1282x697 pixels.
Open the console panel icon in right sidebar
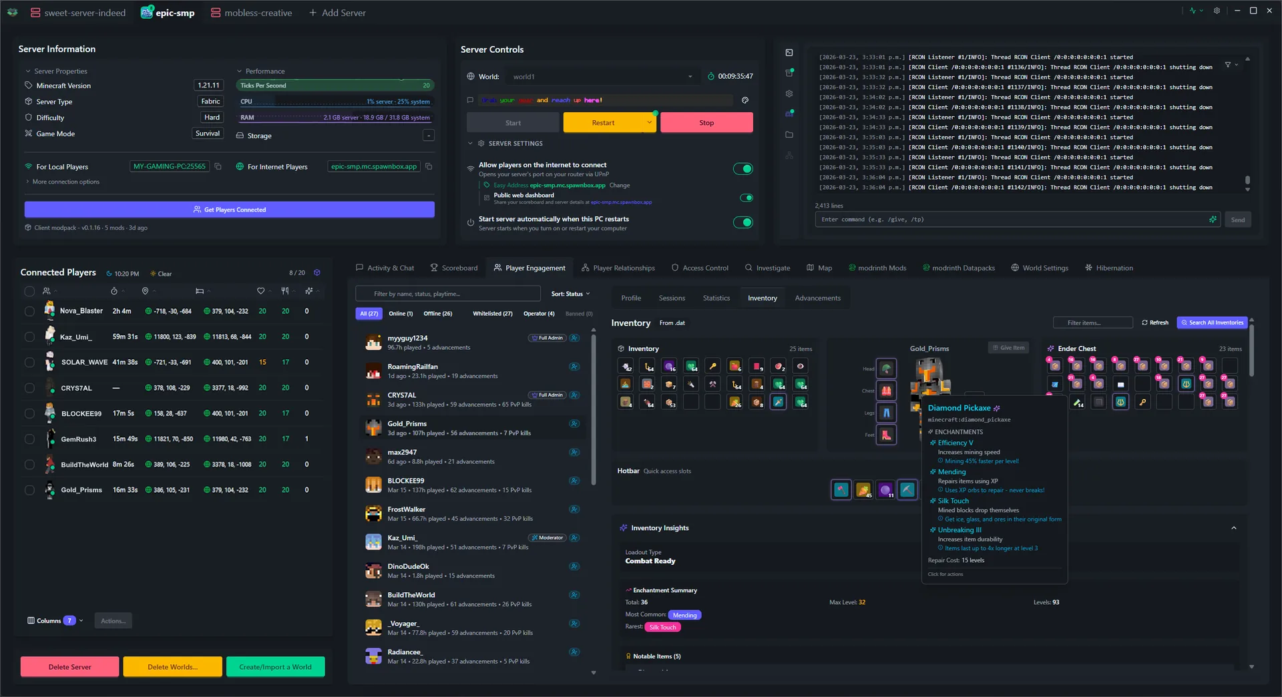(789, 53)
